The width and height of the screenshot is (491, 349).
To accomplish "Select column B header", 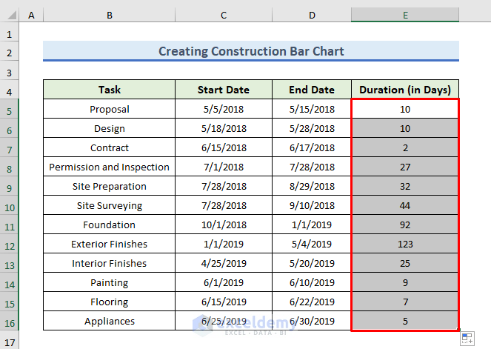I will [110, 15].
